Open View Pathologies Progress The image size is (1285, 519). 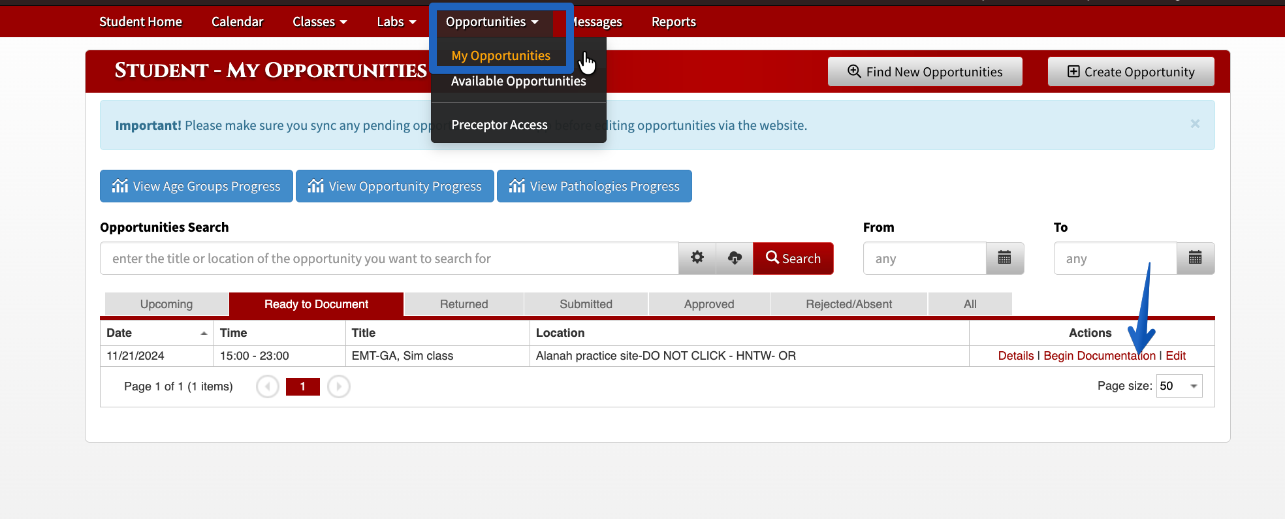tap(594, 186)
